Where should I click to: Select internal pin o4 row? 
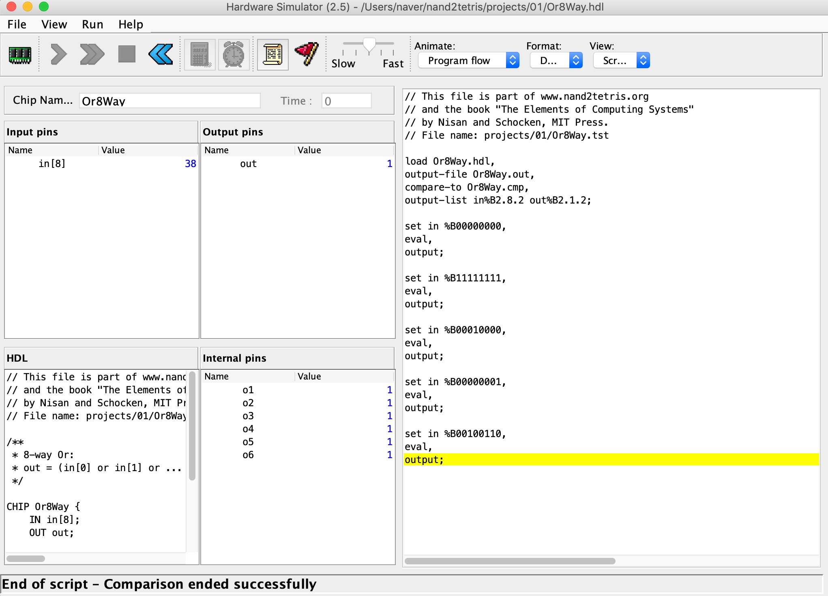coord(298,429)
